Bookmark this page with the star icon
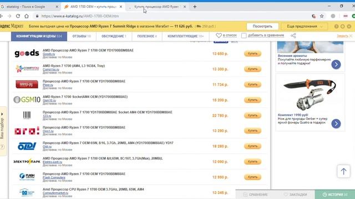Viewport: 355px width, 199px height. click(322, 16)
